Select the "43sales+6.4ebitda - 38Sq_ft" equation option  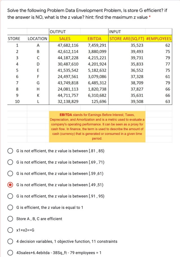tap(10, 252)
